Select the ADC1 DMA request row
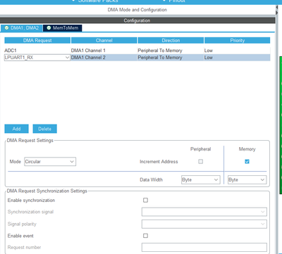The width and height of the screenshot is (282, 254). tap(137, 51)
